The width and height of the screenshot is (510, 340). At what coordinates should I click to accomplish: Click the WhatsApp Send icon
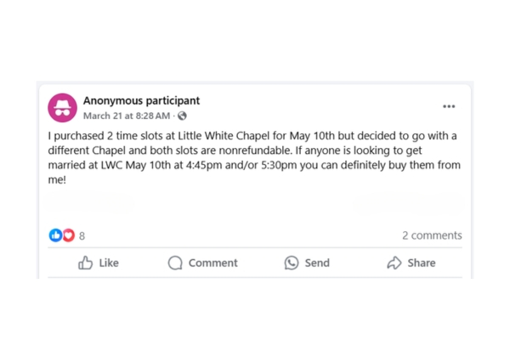tap(292, 263)
